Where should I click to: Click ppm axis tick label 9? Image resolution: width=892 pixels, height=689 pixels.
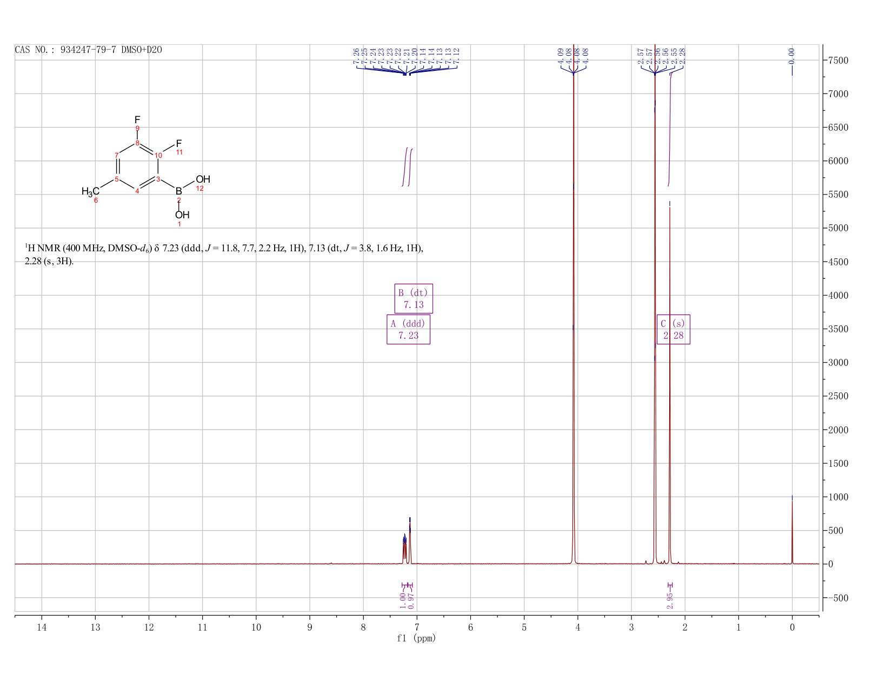point(310,627)
